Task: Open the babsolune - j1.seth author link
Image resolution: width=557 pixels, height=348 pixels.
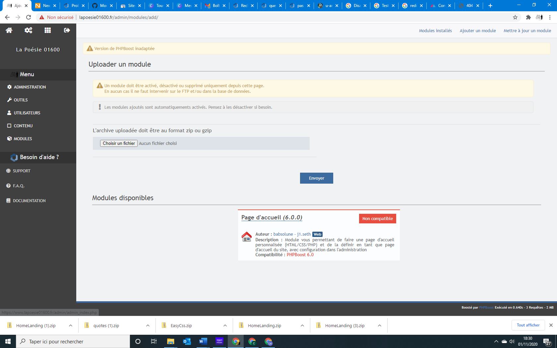Action: click(x=292, y=234)
